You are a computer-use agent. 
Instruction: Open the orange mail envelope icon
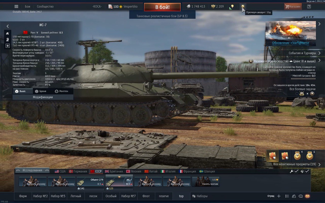click(307, 196)
